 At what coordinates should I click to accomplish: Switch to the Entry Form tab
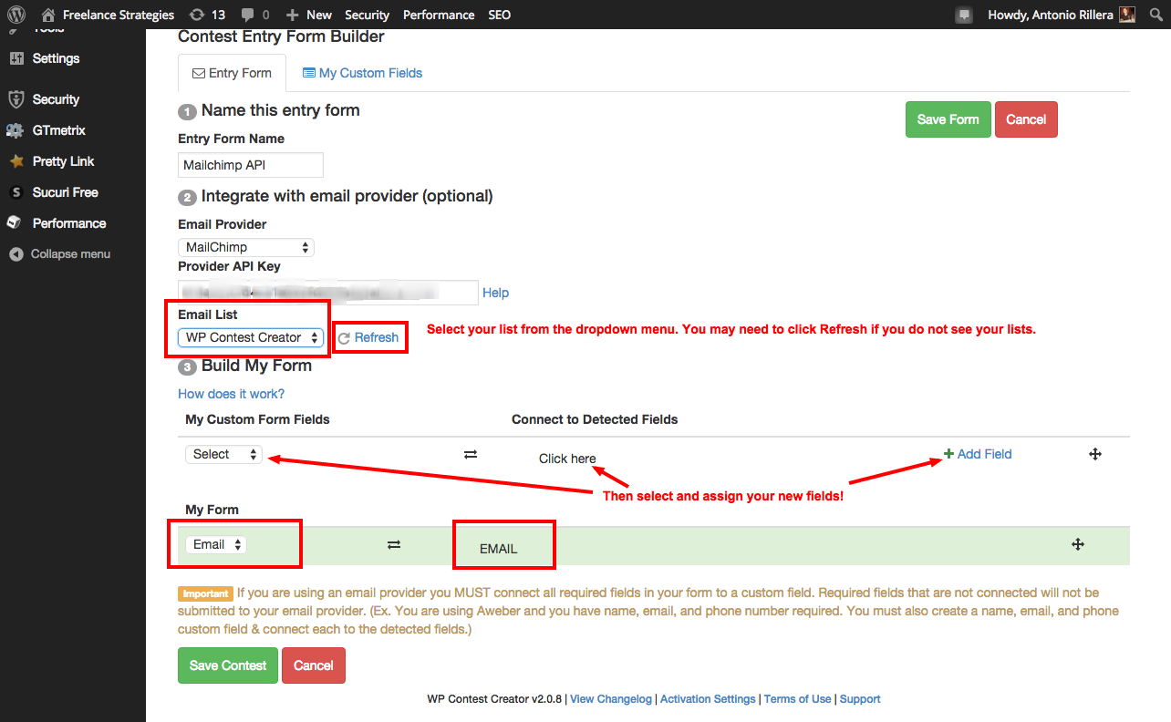pos(232,73)
